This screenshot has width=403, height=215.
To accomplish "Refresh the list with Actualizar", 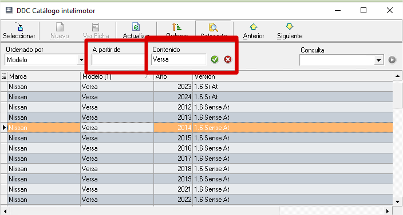I will [136, 30].
